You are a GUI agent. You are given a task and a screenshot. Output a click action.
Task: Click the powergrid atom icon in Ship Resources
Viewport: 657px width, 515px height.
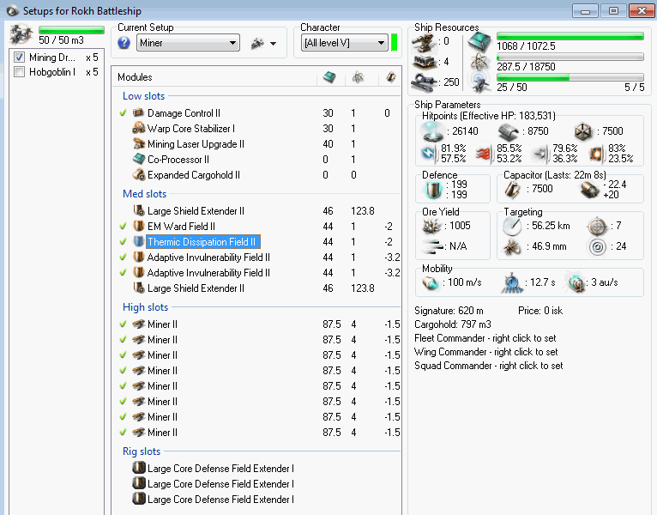coord(479,63)
